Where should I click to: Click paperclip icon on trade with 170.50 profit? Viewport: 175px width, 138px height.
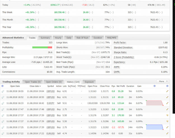click(3, 115)
